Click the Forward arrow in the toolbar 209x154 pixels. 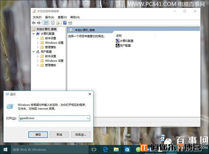point(39,23)
